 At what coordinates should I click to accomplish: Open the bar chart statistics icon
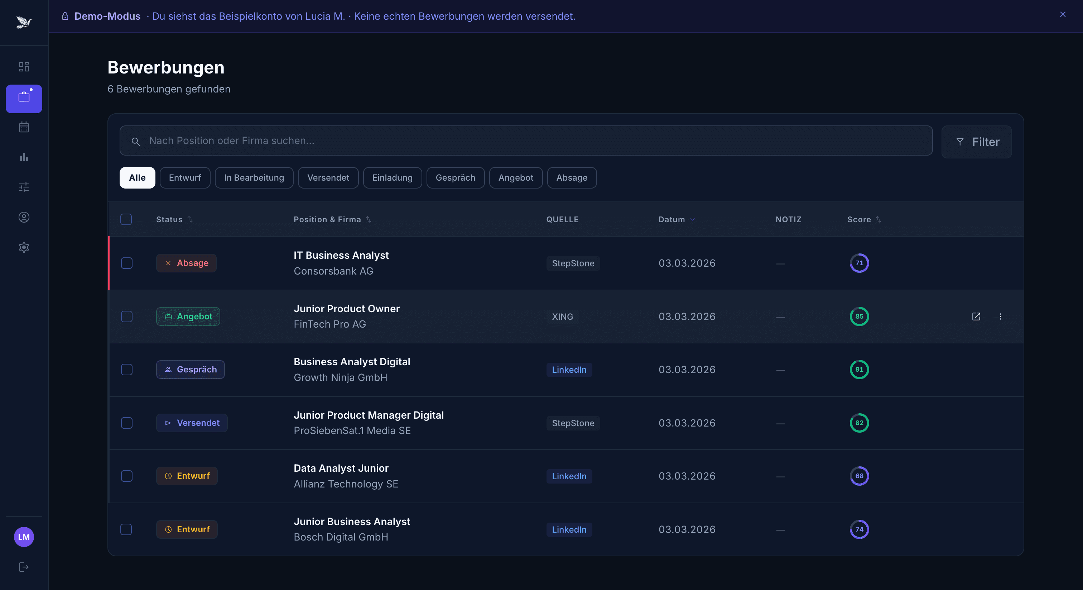[x=24, y=157]
